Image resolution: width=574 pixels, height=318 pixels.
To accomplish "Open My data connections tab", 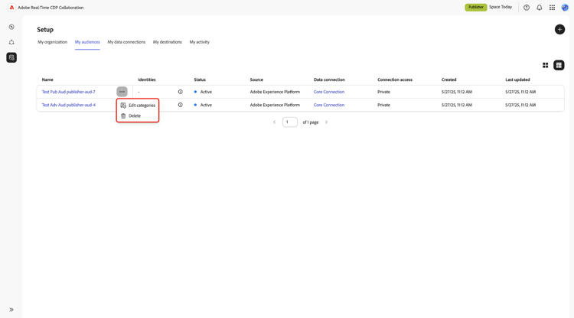I will tap(126, 42).
